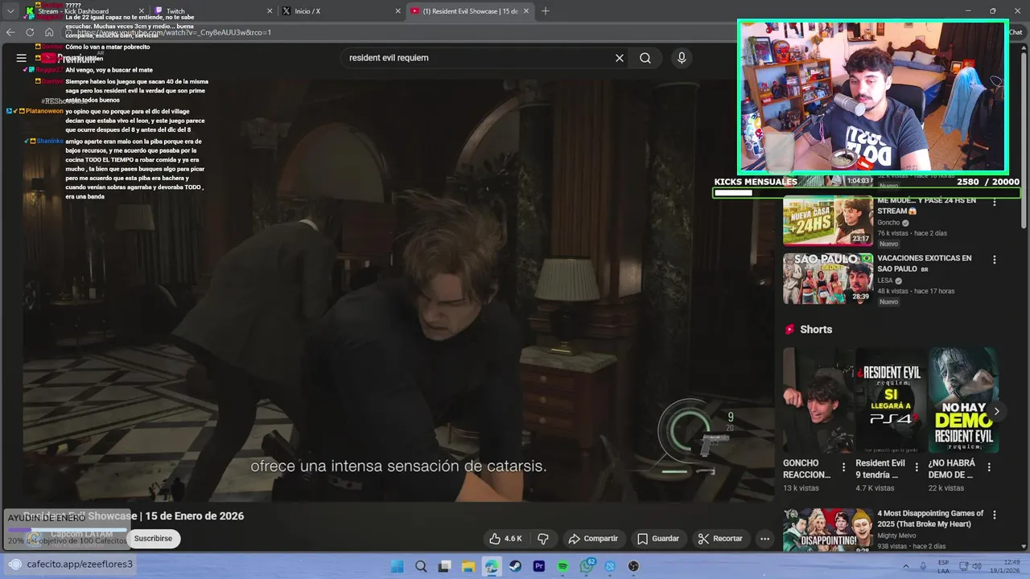
Task: Click the Resident Evil video player
Action: [398, 289]
